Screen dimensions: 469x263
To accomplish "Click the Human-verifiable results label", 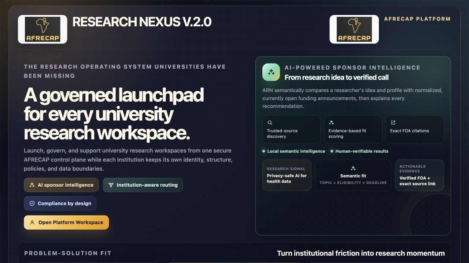I will tap(362, 151).
